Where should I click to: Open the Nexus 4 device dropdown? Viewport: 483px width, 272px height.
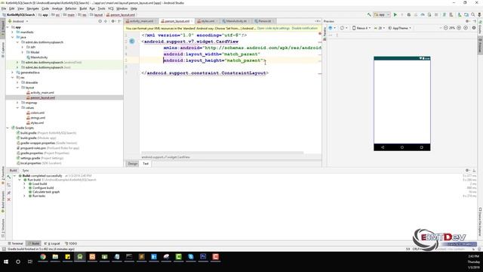click(x=361, y=28)
